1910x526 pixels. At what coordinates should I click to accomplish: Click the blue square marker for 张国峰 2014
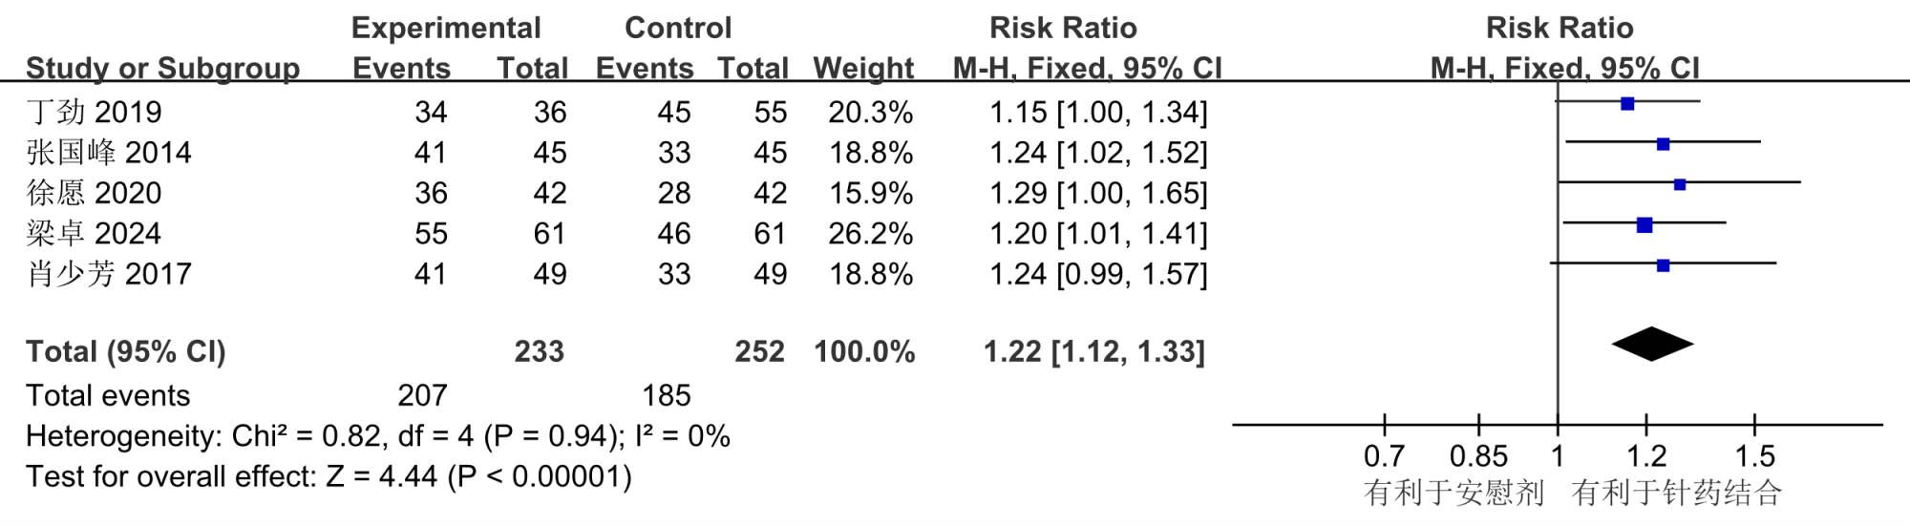click(1663, 144)
